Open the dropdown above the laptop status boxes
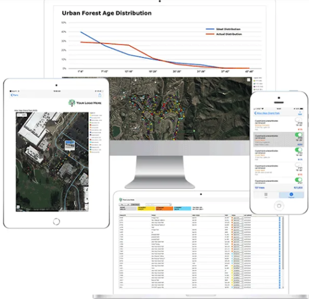The height and width of the screenshot is (299, 309). (x=158, y=204)
